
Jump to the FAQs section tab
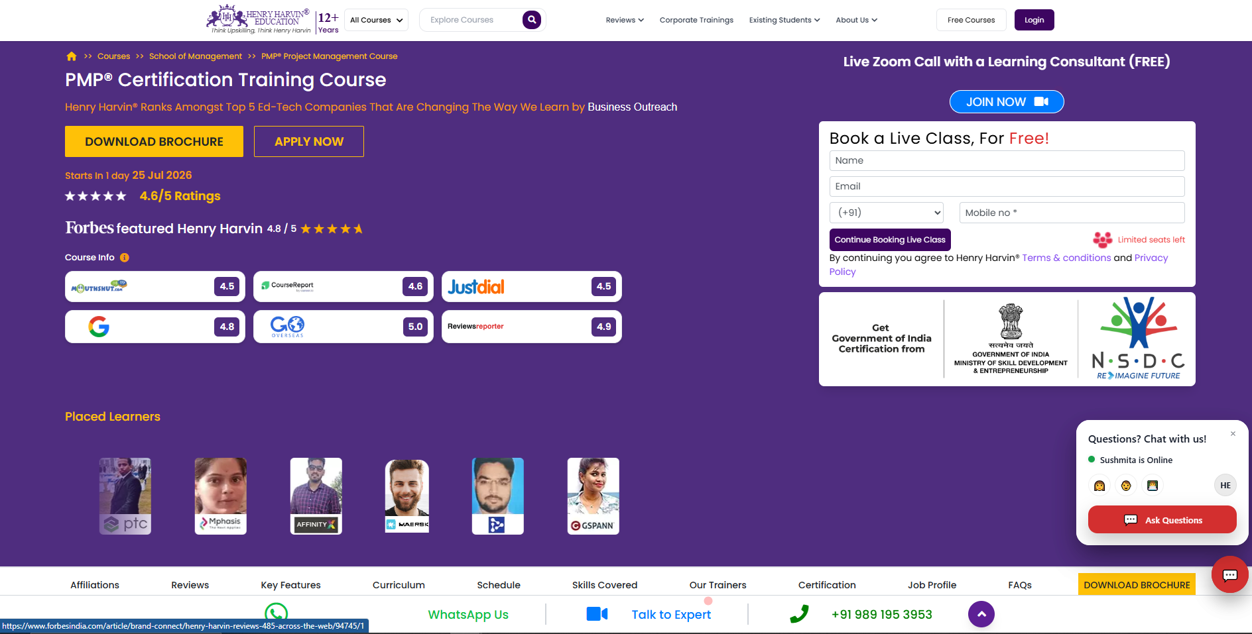click(1020, 585)
